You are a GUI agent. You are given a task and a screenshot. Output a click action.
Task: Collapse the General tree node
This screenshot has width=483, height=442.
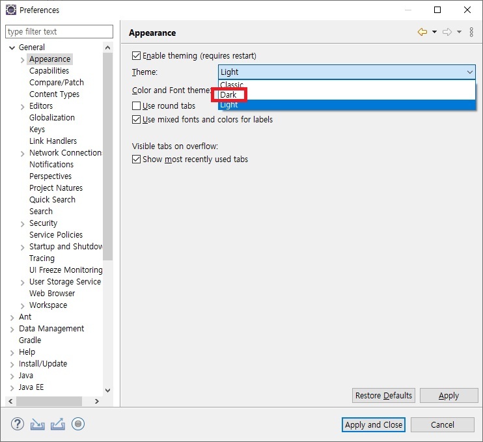click(x=12, y=48)
